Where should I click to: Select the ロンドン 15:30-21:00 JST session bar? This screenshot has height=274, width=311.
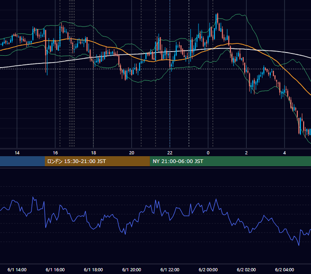click(97, 161)
